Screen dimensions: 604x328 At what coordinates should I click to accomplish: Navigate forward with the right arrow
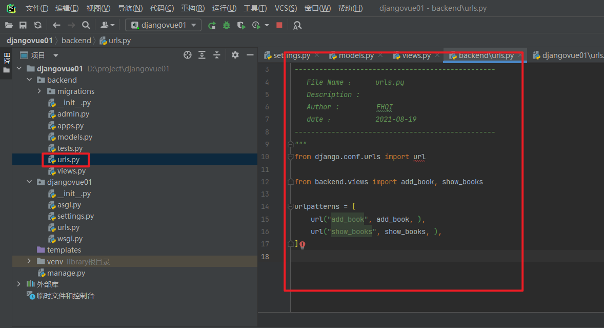click(x=71, y=26)
